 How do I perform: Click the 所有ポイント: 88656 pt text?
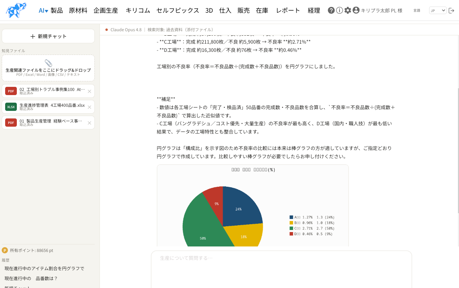(32, 251)
